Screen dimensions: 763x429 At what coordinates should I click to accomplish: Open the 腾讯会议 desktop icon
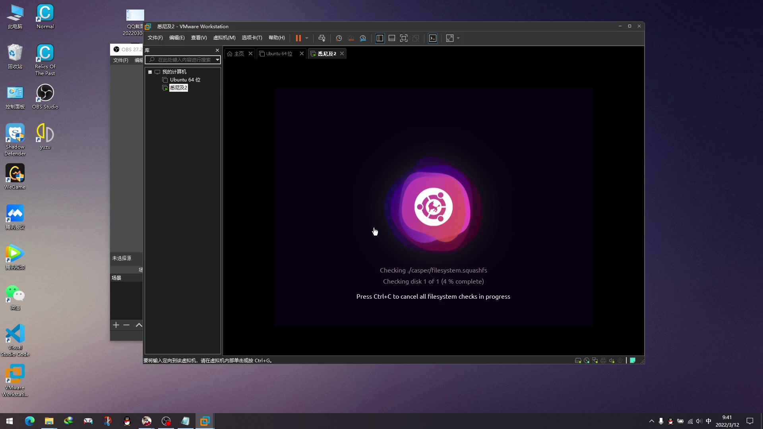[15, 217]
